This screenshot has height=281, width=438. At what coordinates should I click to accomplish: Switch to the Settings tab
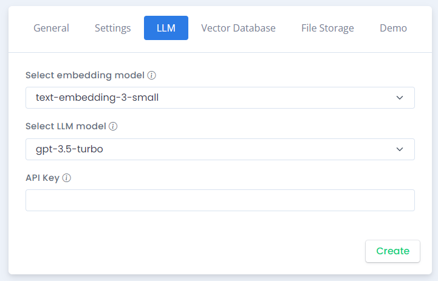[x=112, y=28]
